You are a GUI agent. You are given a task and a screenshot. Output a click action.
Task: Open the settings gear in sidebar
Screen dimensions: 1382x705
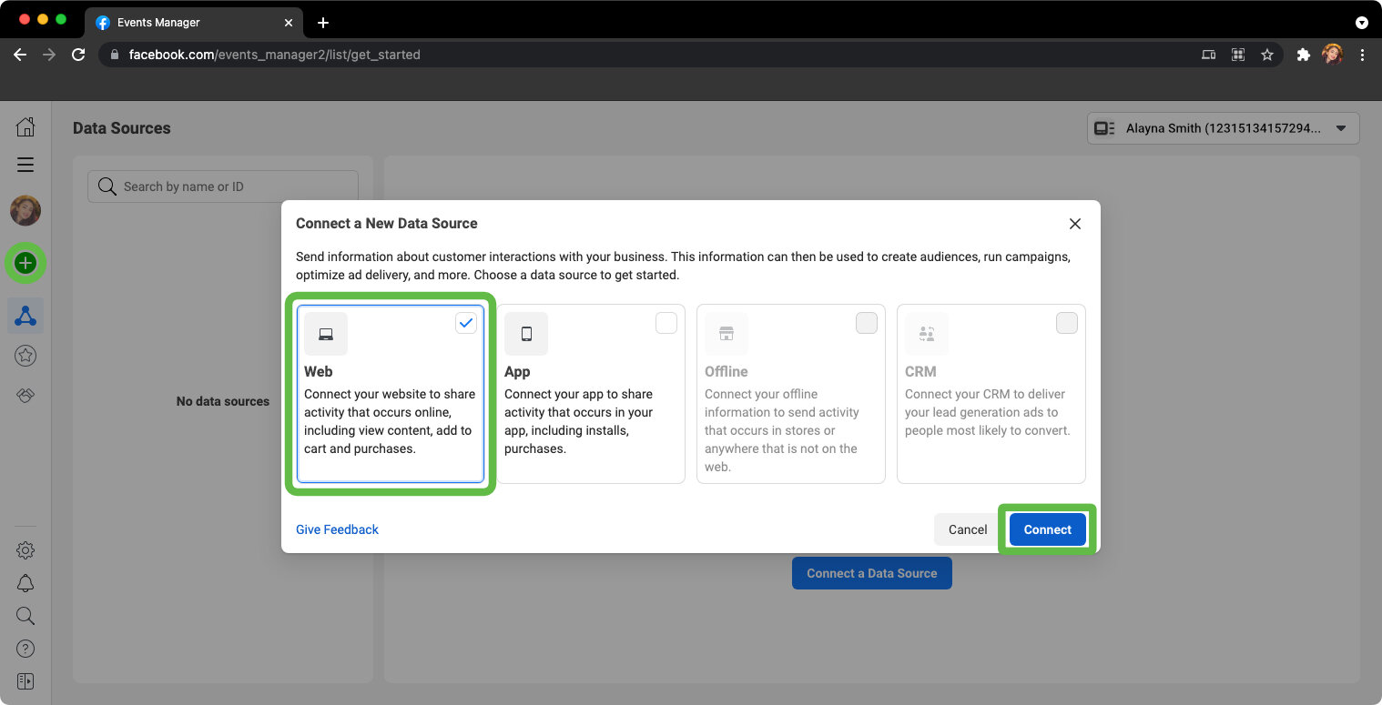25,550
